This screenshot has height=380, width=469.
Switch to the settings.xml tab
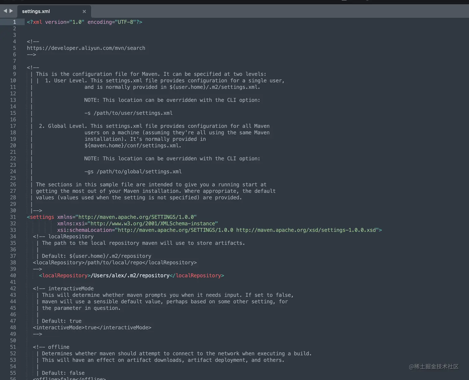36,11
